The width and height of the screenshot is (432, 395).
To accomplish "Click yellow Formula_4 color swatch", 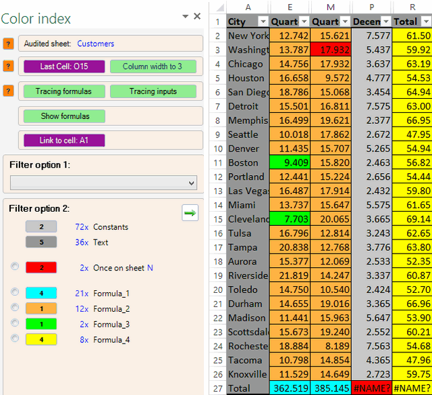I will tap(41, 340).
